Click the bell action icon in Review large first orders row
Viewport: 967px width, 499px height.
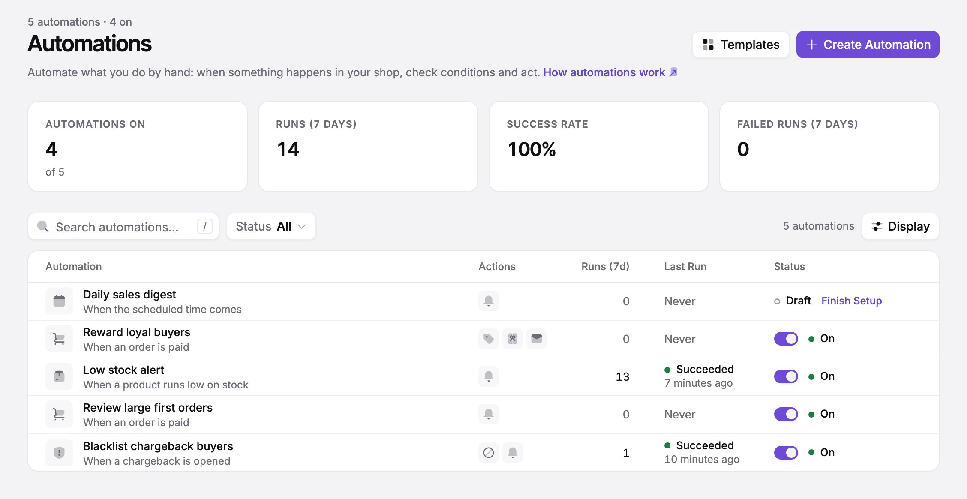(489, 414)
